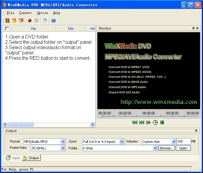
Task: Click the horizontal scrollbar thumb in file list
Action: (21, 124)
